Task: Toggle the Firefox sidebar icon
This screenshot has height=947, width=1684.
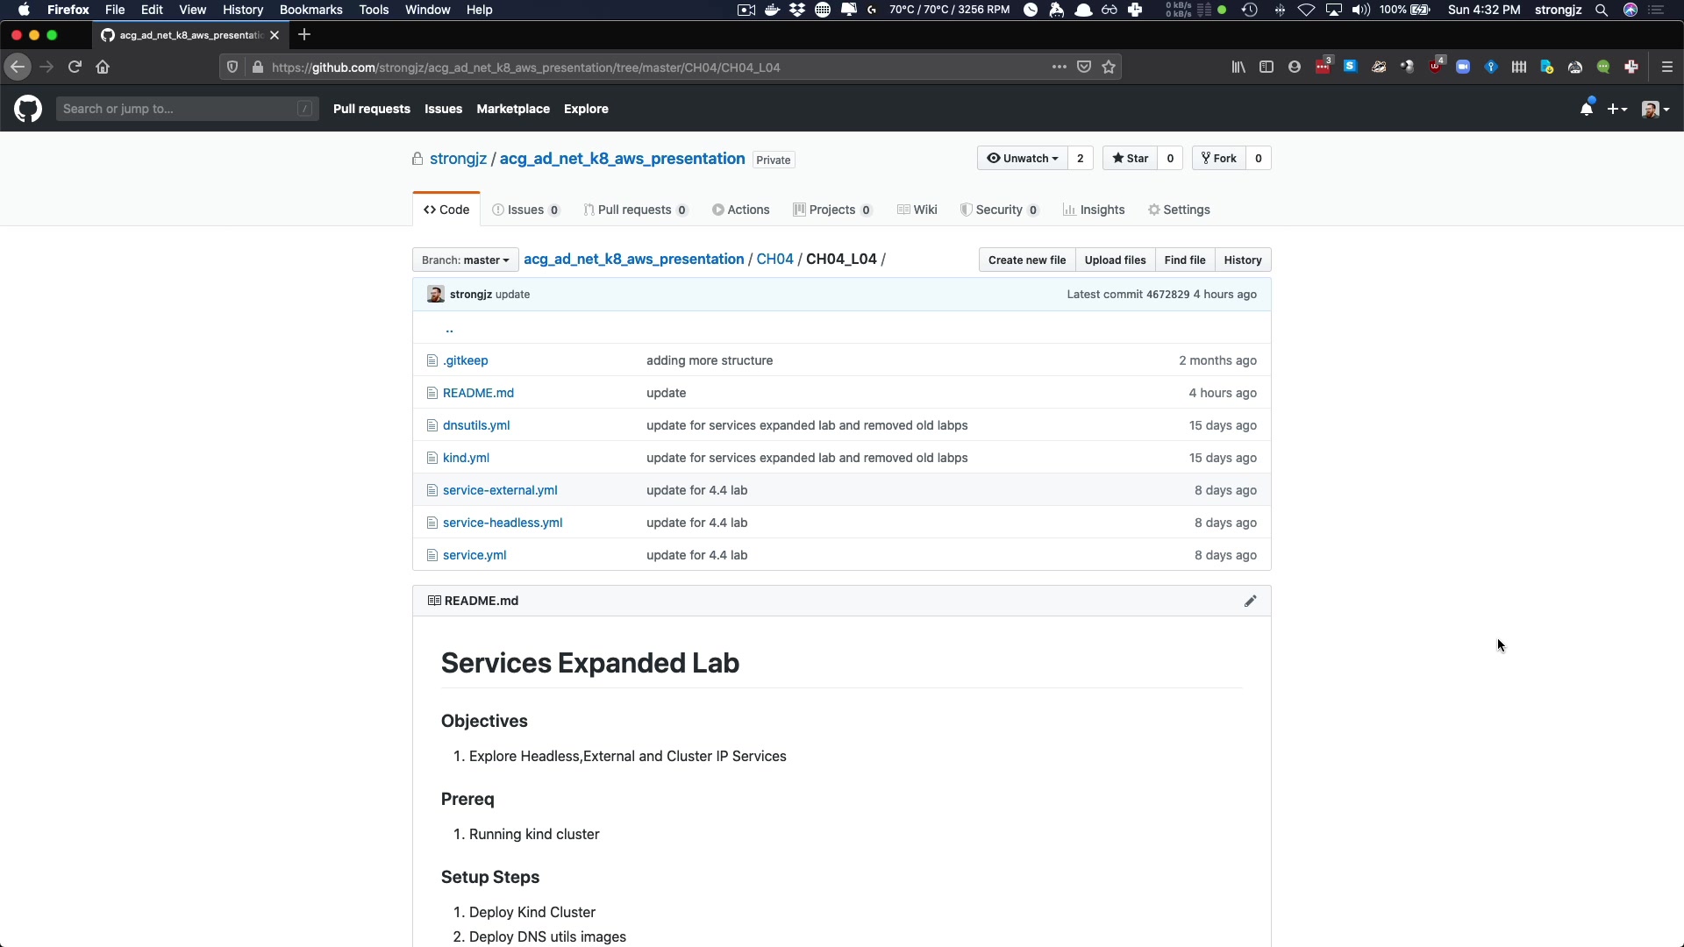Action: point(1267,68)
